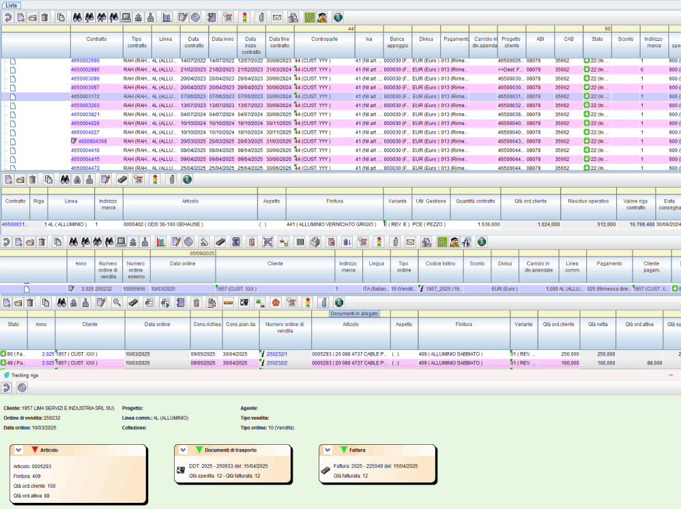Open sales order line link 250232/1
This screenshot has width=681, height=509.
pos(276,354)
